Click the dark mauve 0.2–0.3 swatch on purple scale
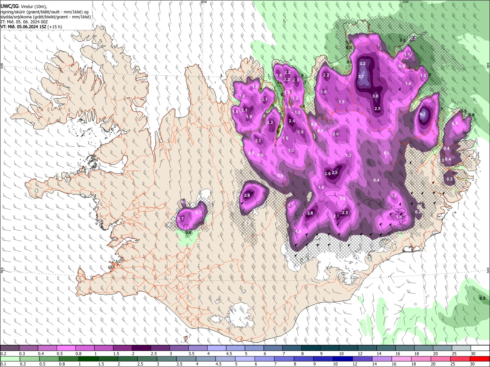The width and height of the screenshot is (490, 367). [x=10, y=348]
